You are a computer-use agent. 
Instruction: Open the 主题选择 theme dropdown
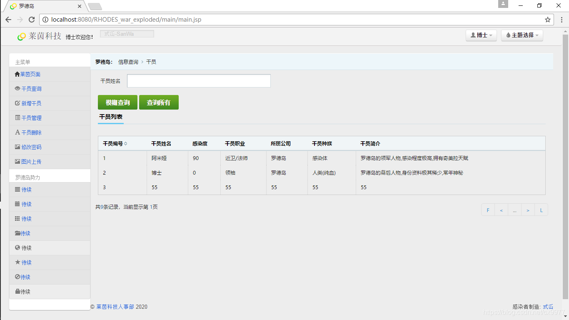click(522, 35)
